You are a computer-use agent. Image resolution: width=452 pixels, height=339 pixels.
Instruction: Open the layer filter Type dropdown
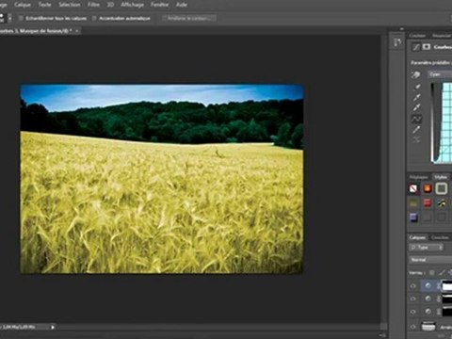pos(426,248)
